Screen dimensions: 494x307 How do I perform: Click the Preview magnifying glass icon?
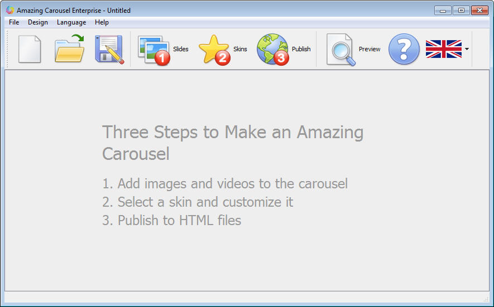340,50
